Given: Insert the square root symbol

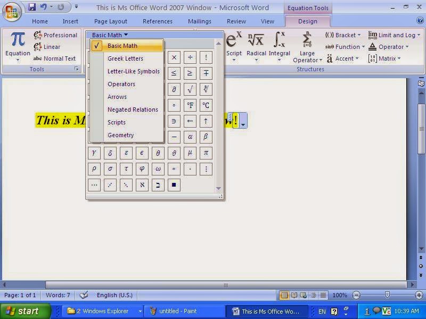Looking at the screenshot, I should [190, 89].
